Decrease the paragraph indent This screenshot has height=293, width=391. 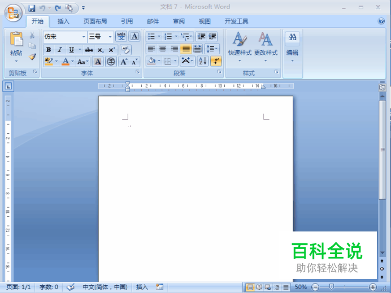click(201, 37)
